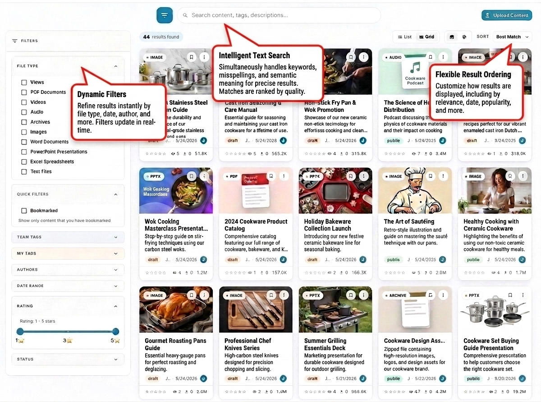This screenshot has width=541, height=402.
Task: Click the 44 results found badge
Action: click(161, 37)
